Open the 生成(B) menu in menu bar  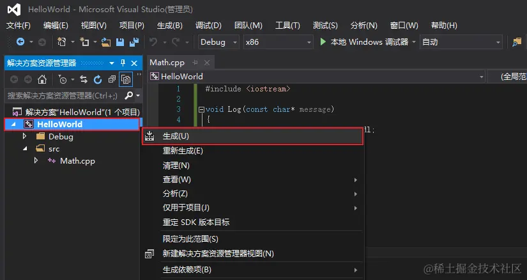point(169,26)
